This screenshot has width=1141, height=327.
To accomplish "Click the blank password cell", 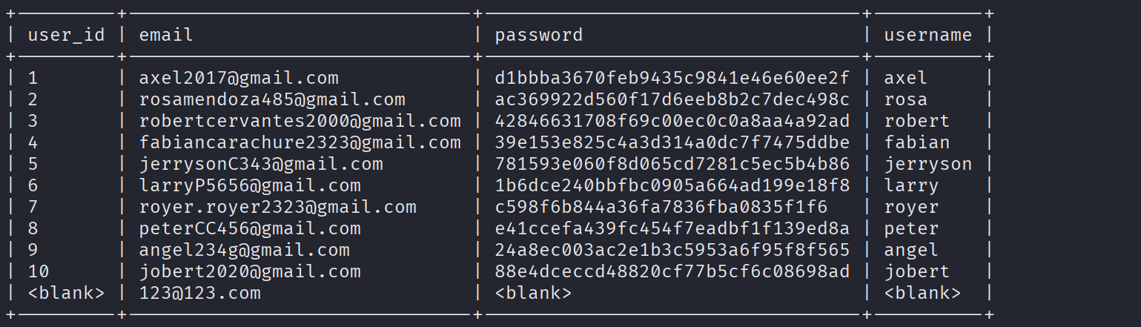I will 533,293.
